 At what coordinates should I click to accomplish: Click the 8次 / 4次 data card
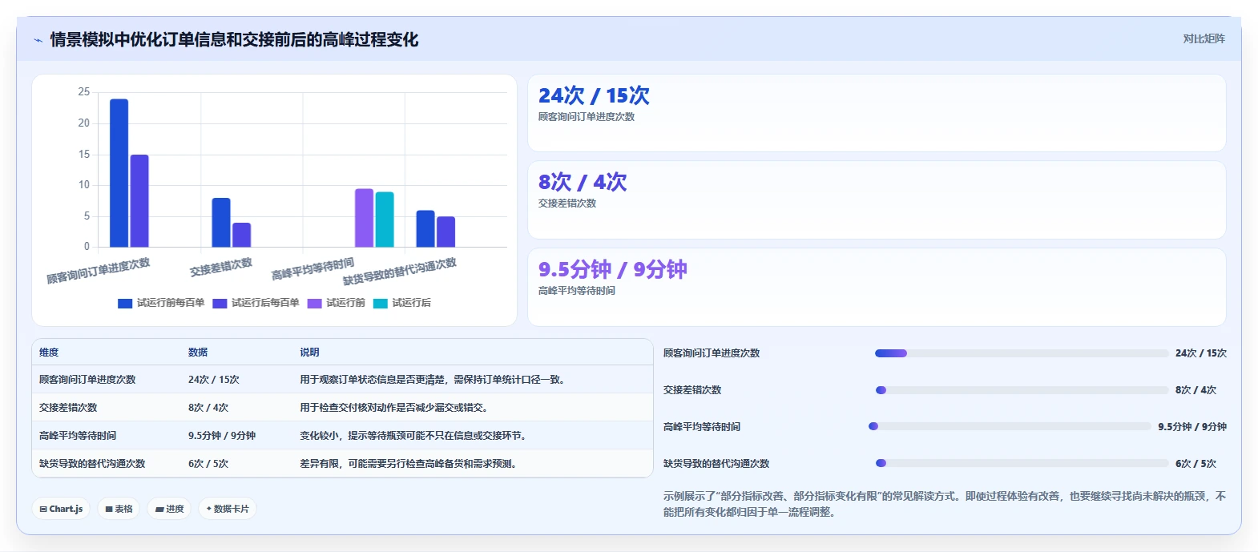click(877, 199)
